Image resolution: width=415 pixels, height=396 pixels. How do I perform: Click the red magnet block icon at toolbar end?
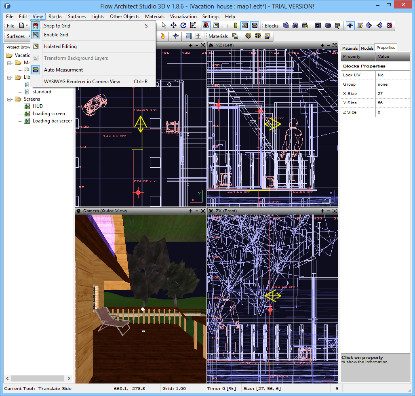(389, 25)
